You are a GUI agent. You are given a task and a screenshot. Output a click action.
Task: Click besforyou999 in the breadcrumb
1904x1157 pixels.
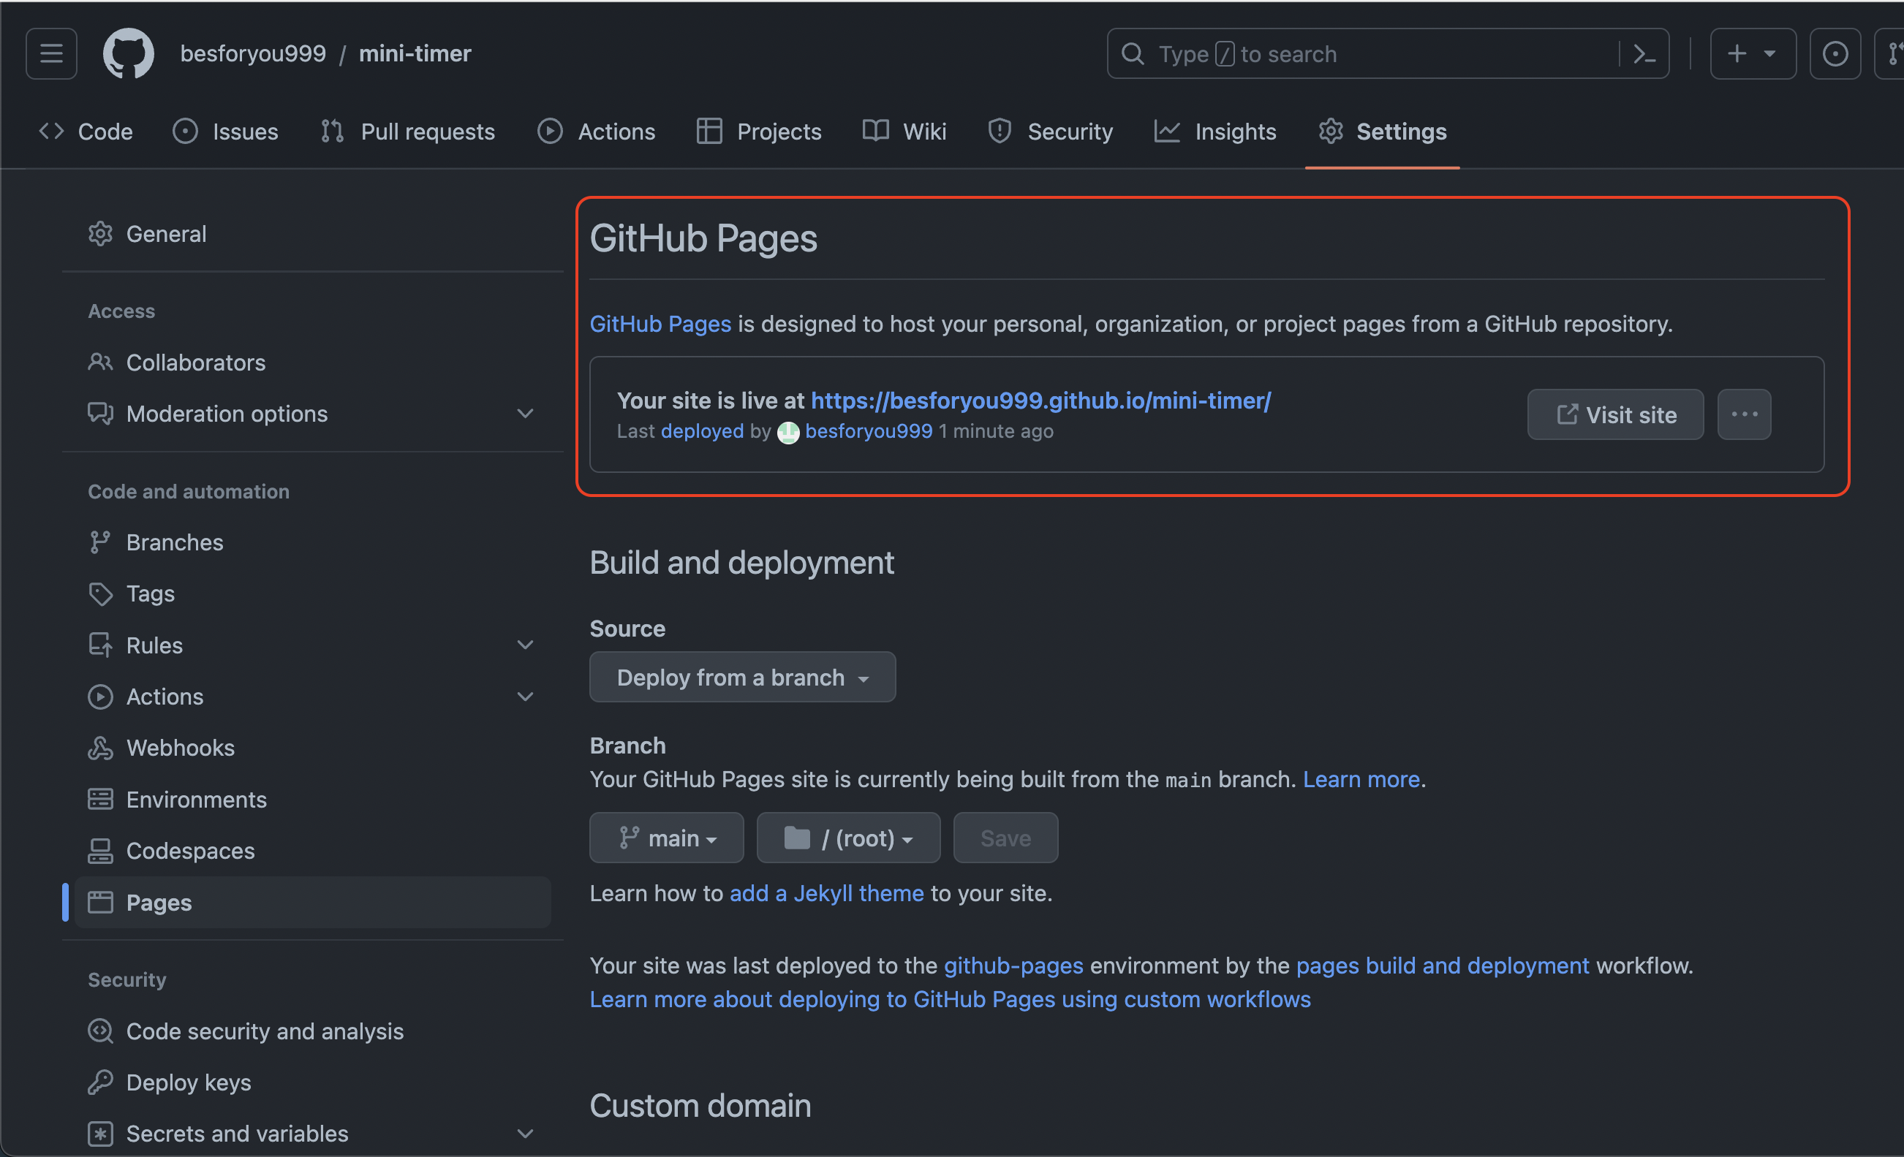[254, 53]
